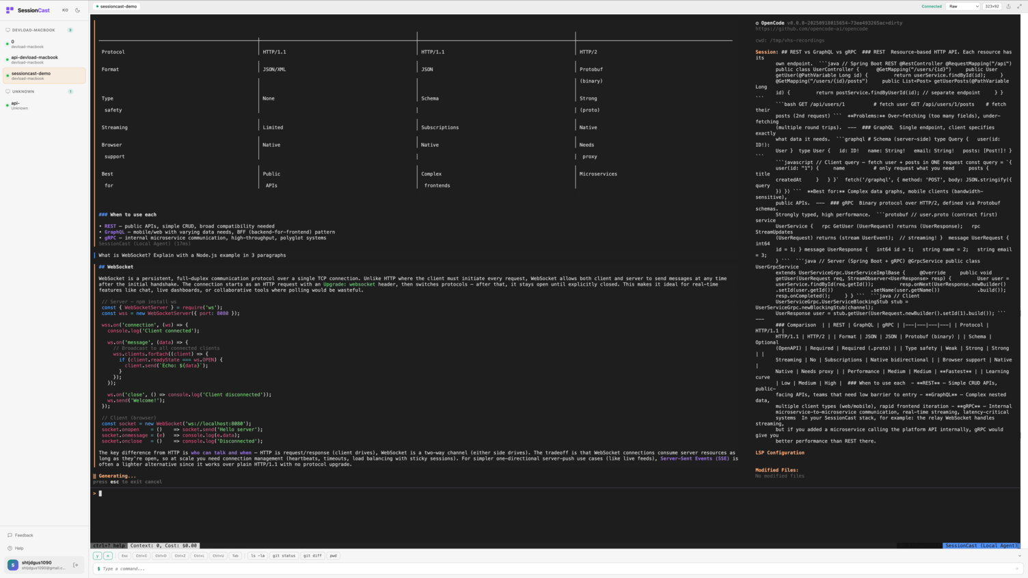The image size is (1028, 578).
Task: Collapse the DEVLOAD-MACBOOK machine group
Action: pyautogui.click(x=40, y=30)
